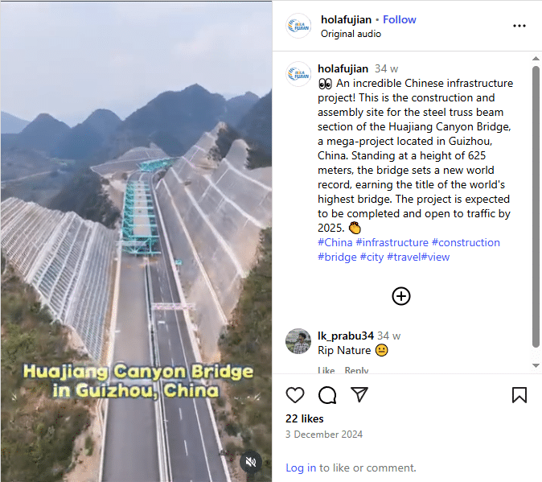
Task: Open the #China hashtag
Action: tap(335, 242)
